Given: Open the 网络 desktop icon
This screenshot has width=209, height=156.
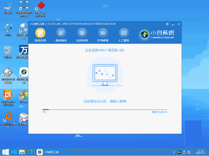Looking at the screenshot, I should click(x=8, y=30).
